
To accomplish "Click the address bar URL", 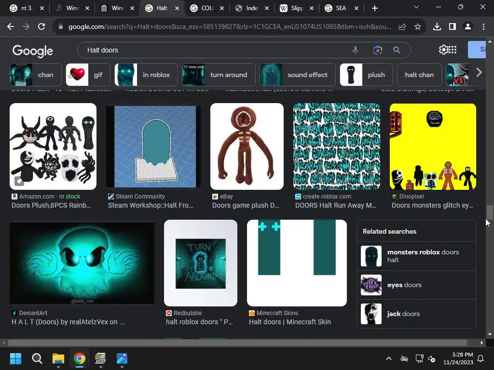I will (230, 27).
